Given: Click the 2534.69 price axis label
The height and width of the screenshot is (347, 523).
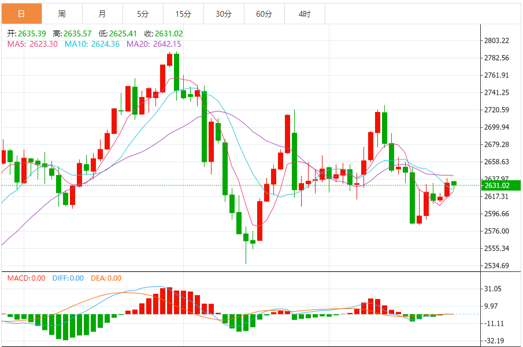Looking at the screenshot, I should coord(496,266).
